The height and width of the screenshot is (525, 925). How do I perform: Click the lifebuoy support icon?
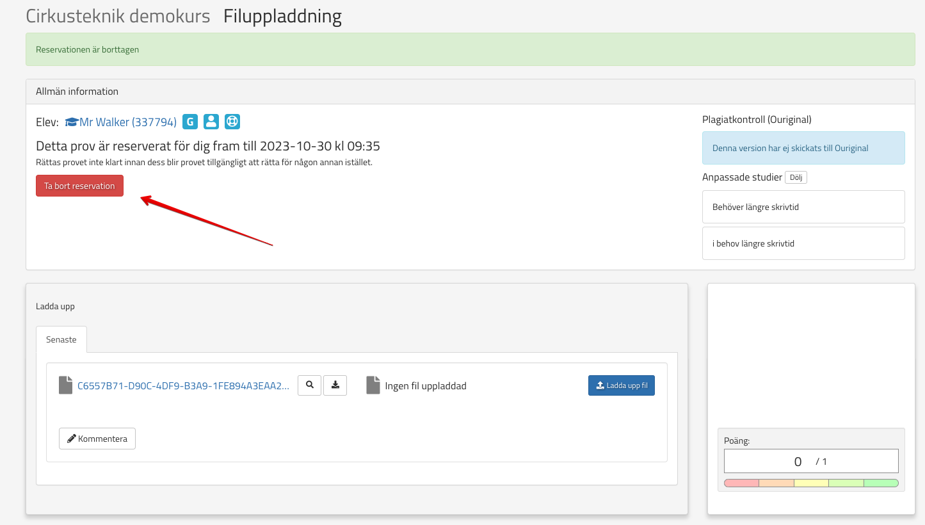point(232,122)
